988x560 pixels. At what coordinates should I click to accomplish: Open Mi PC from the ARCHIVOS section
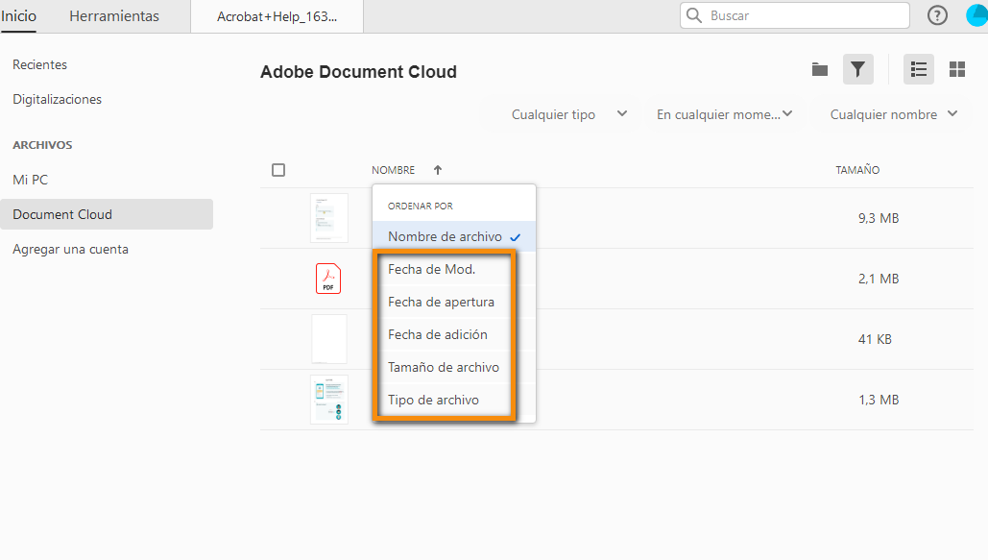pos(31,179)
